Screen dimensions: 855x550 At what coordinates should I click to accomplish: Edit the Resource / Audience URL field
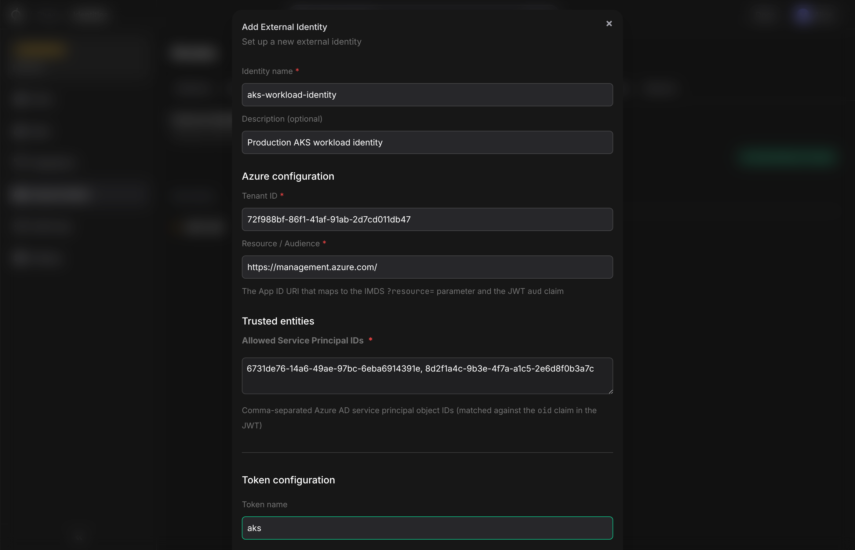427,267
